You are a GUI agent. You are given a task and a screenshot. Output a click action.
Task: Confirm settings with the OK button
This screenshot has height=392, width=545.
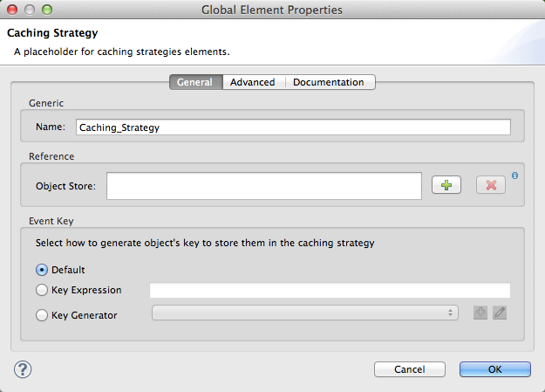tap(495, 369)
